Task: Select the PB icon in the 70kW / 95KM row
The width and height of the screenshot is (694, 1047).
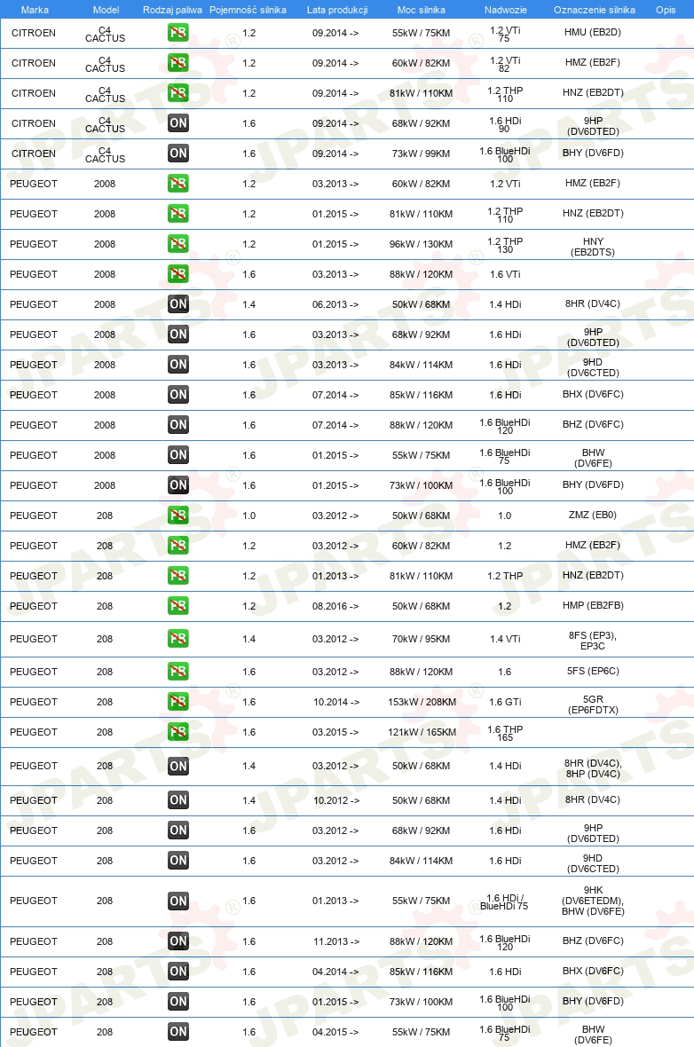Action: pyautogui.click(x=177, y=638)
